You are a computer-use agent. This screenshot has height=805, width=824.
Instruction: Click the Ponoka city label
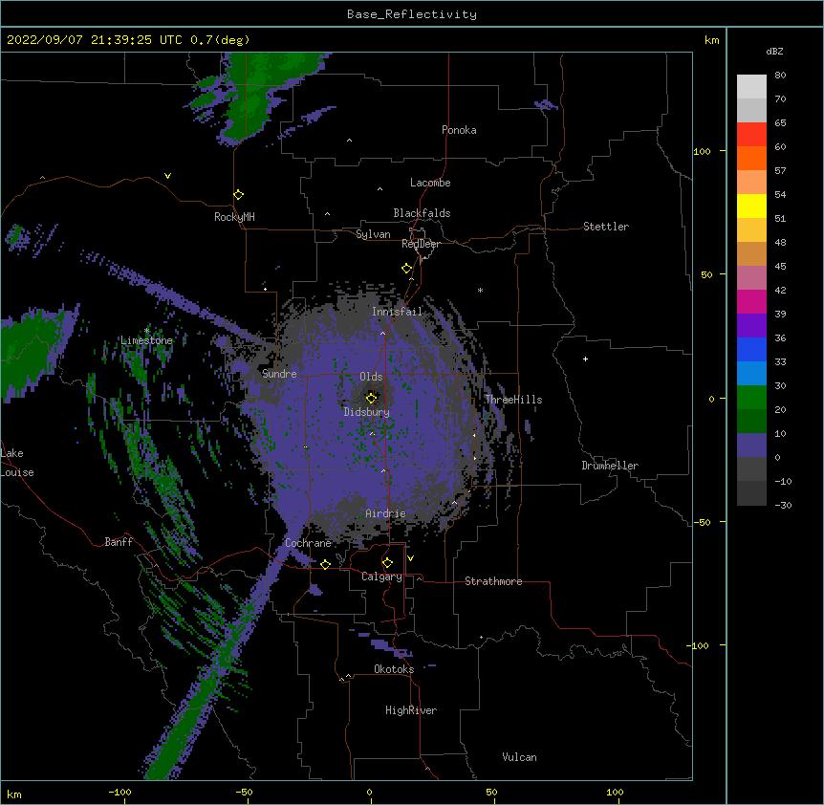[x=459, y=130]
